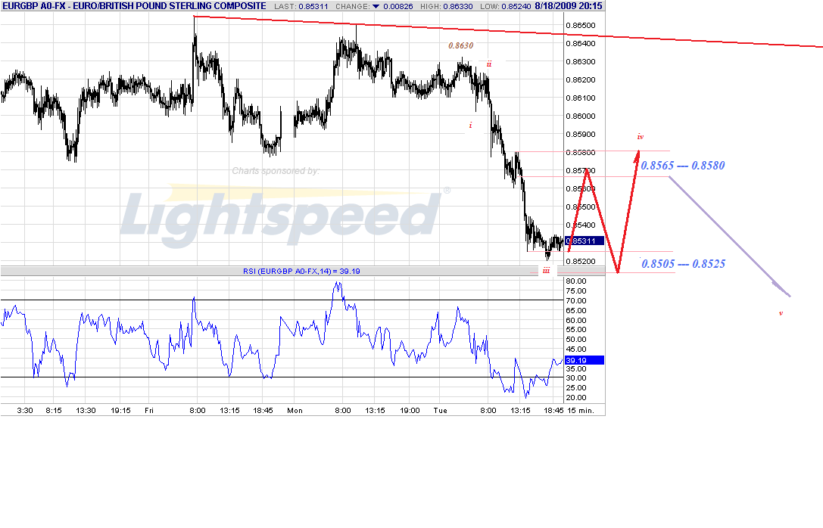Click the Mon day label

pos(295,410)
